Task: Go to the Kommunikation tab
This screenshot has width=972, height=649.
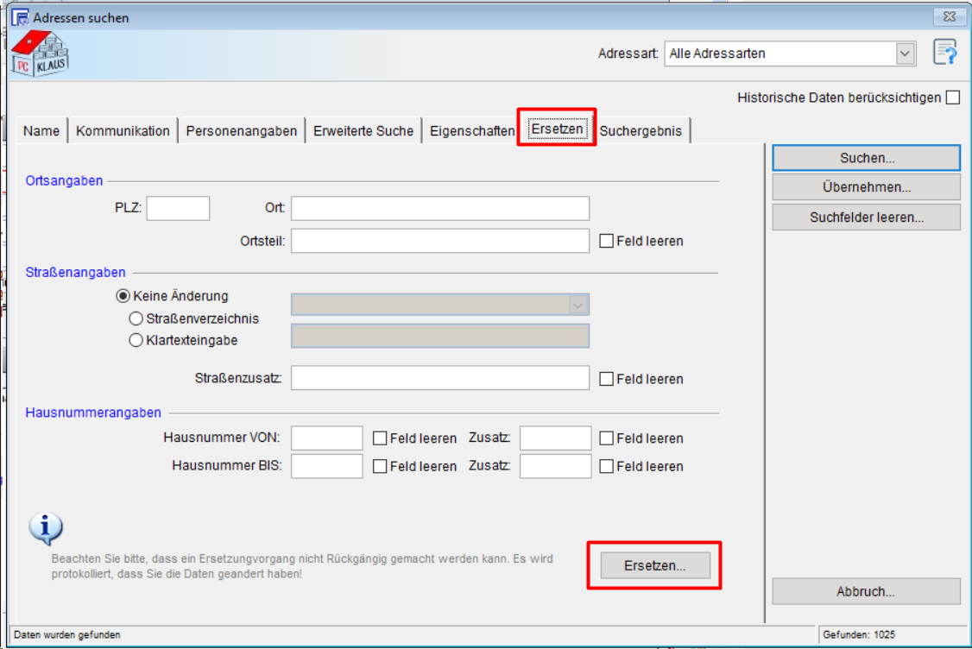Action: (123, 131)
